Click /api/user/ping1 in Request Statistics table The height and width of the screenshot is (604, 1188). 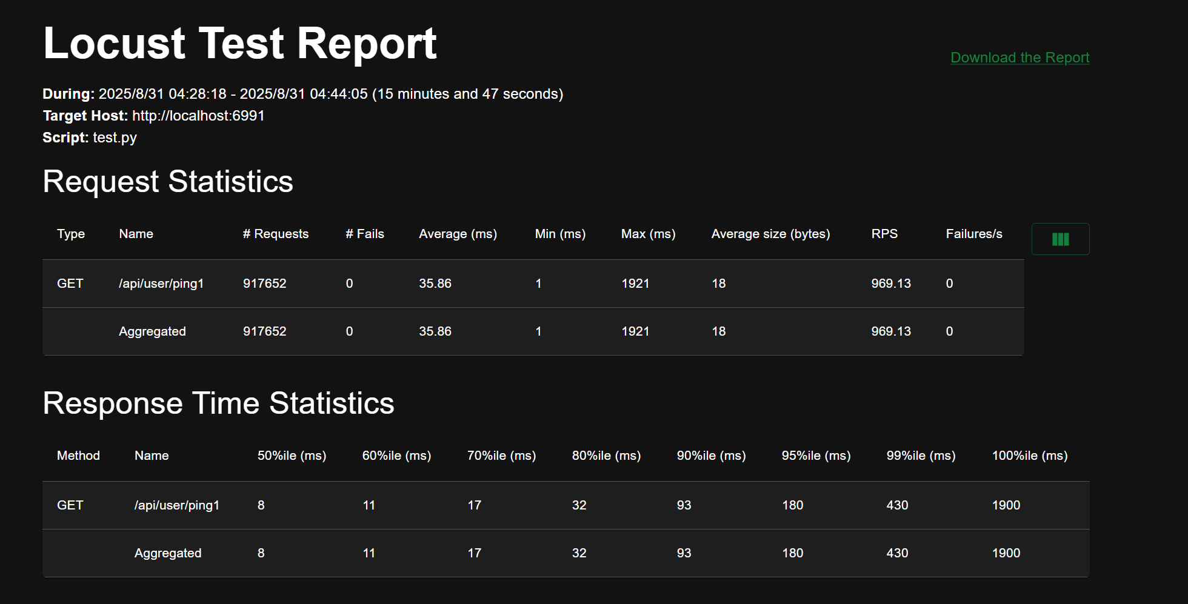(161, 284)
